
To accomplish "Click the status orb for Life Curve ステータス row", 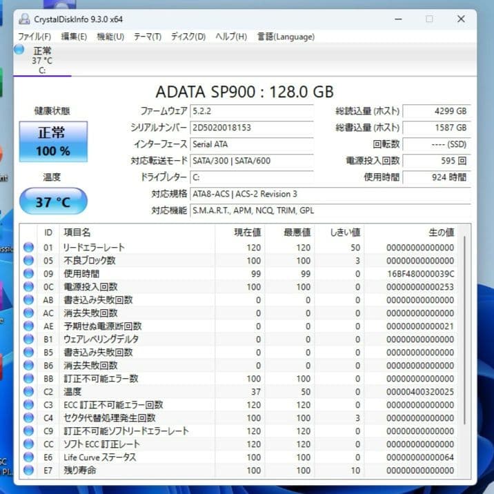I will tap(29, 457).
